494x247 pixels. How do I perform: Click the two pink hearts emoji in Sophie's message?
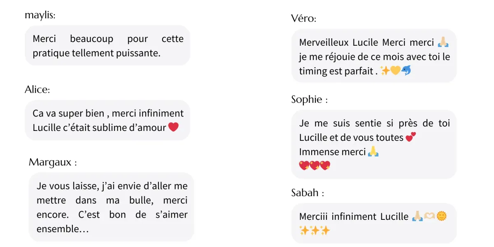(x=410, y=137)
